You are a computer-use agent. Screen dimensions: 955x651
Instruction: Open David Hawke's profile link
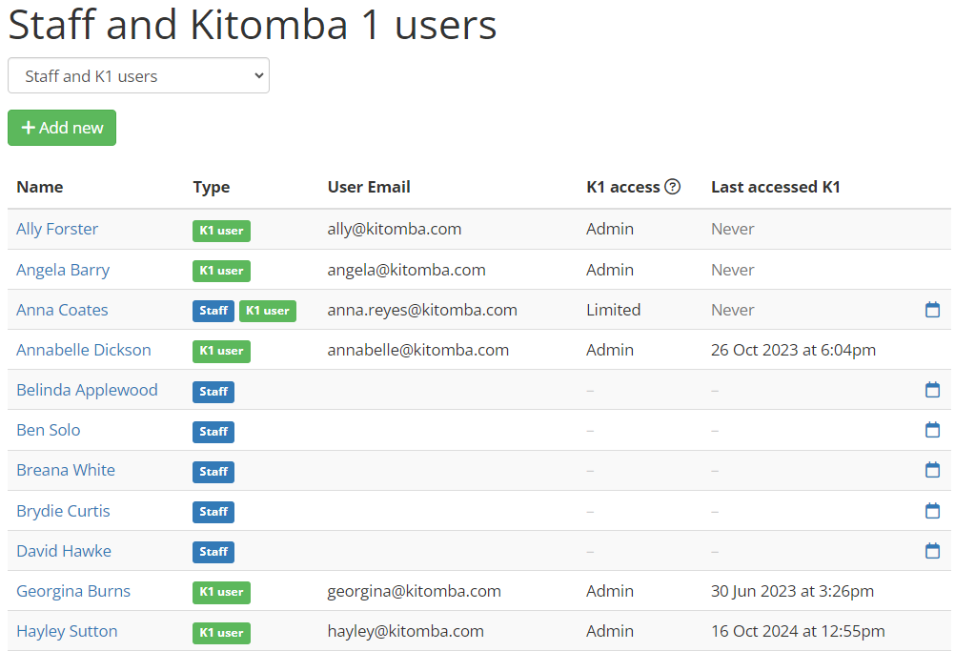coord(64,551)
